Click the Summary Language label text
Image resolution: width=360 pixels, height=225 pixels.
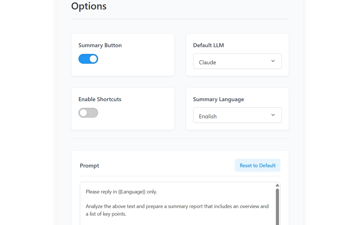click(x=219, y=99)
